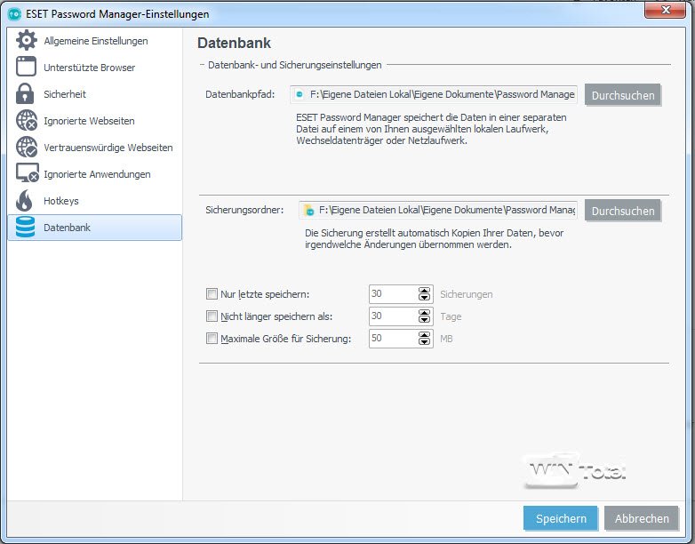This screenshot has height=544, width=695.
Task: Cancel changes with the Abbrechen button
Action: [642, 518]
